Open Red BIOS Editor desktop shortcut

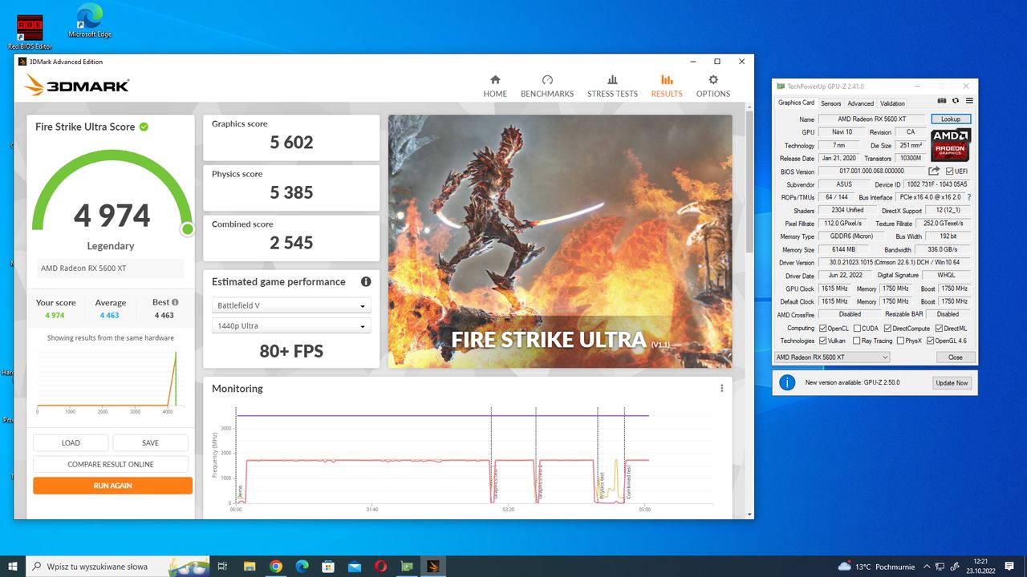pyautogui.click(x=30, y=32)
